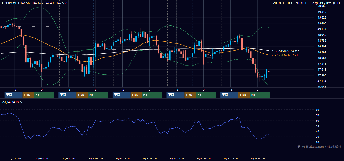Click the 10/8 12:00 date label
Viewport: 344px width, 161px height.
pyautogui.click(x=15, y=158)
